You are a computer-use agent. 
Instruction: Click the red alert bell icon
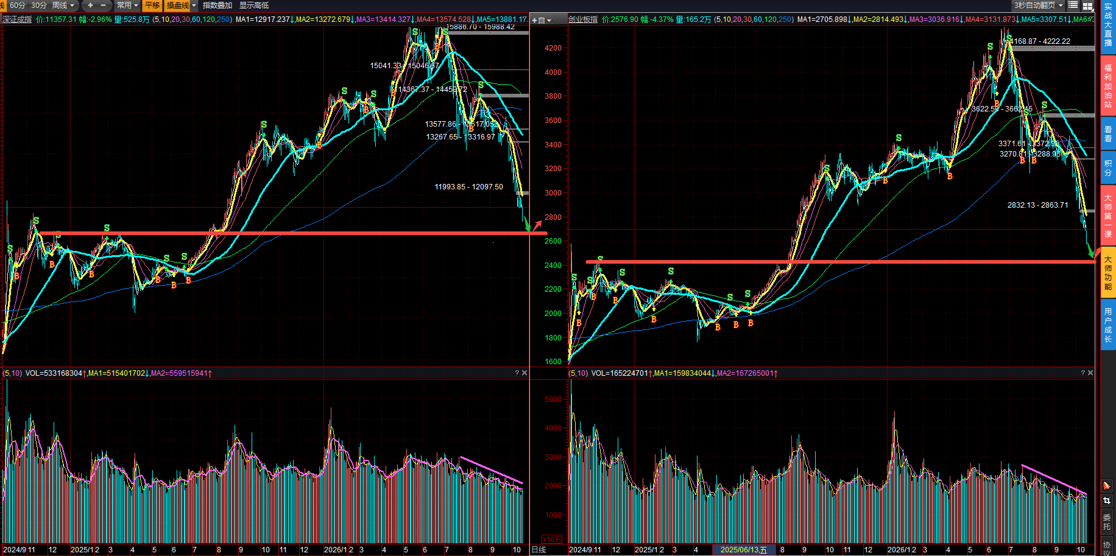click(1107, 485)
